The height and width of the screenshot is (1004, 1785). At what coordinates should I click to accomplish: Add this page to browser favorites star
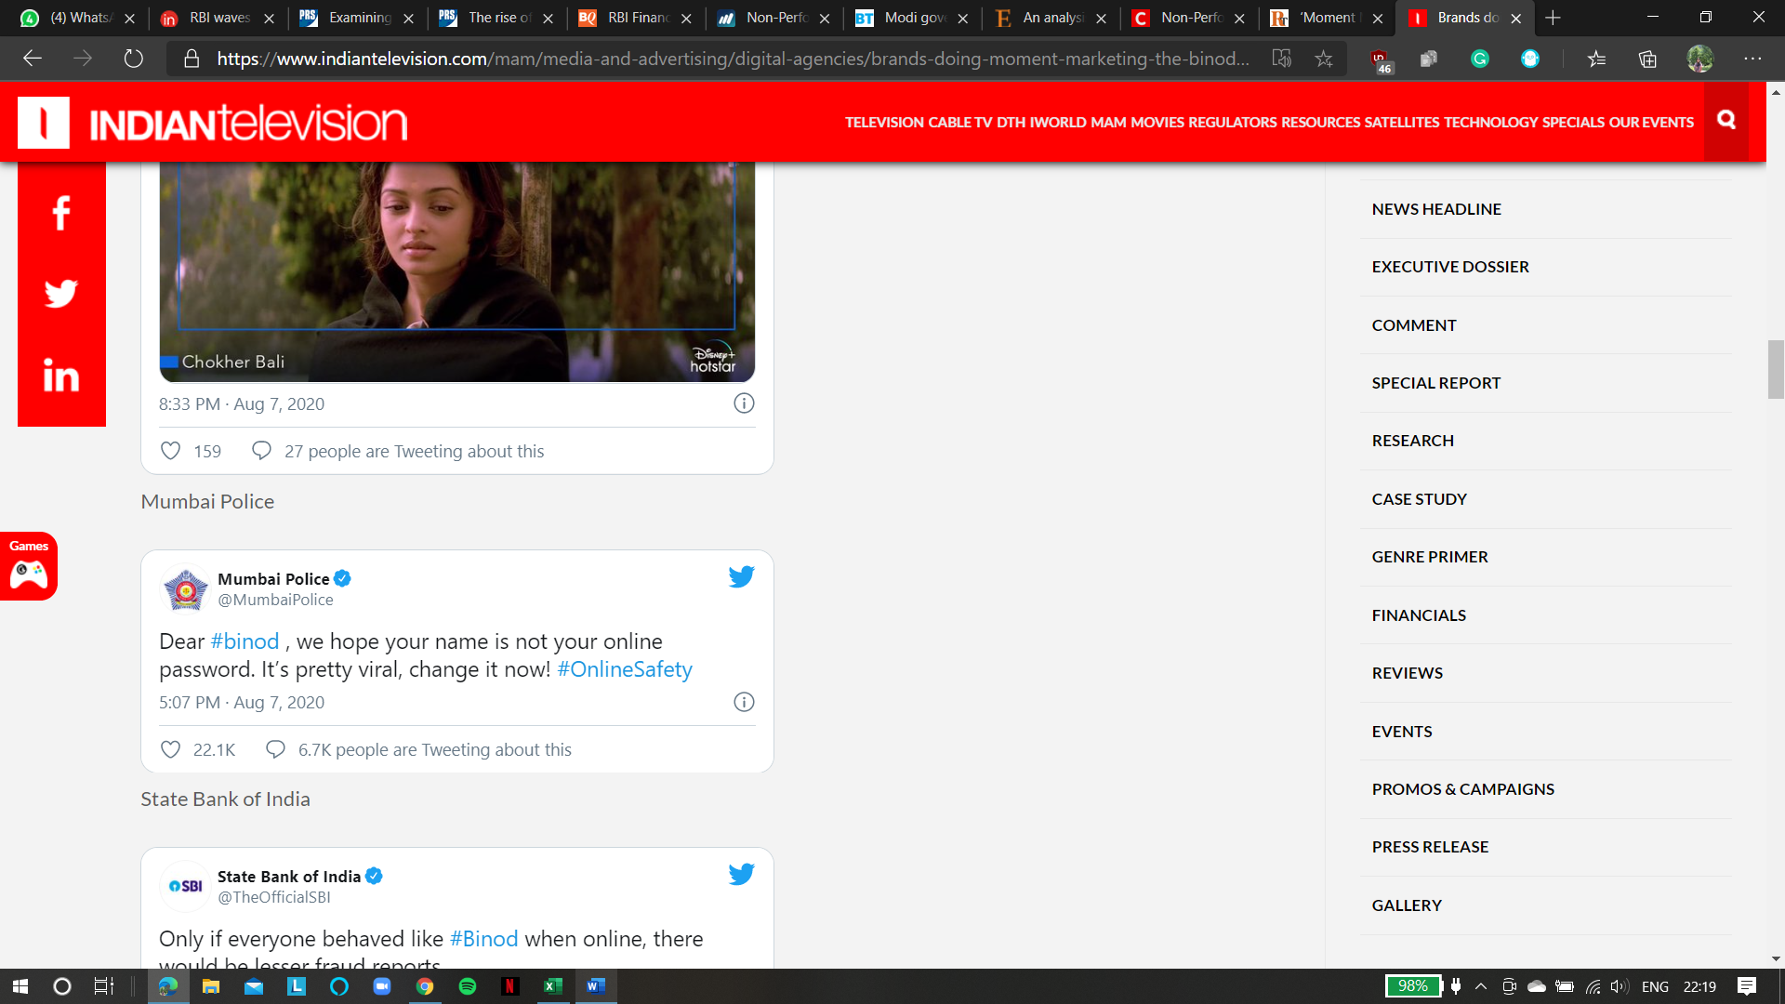click(1324, 59)
